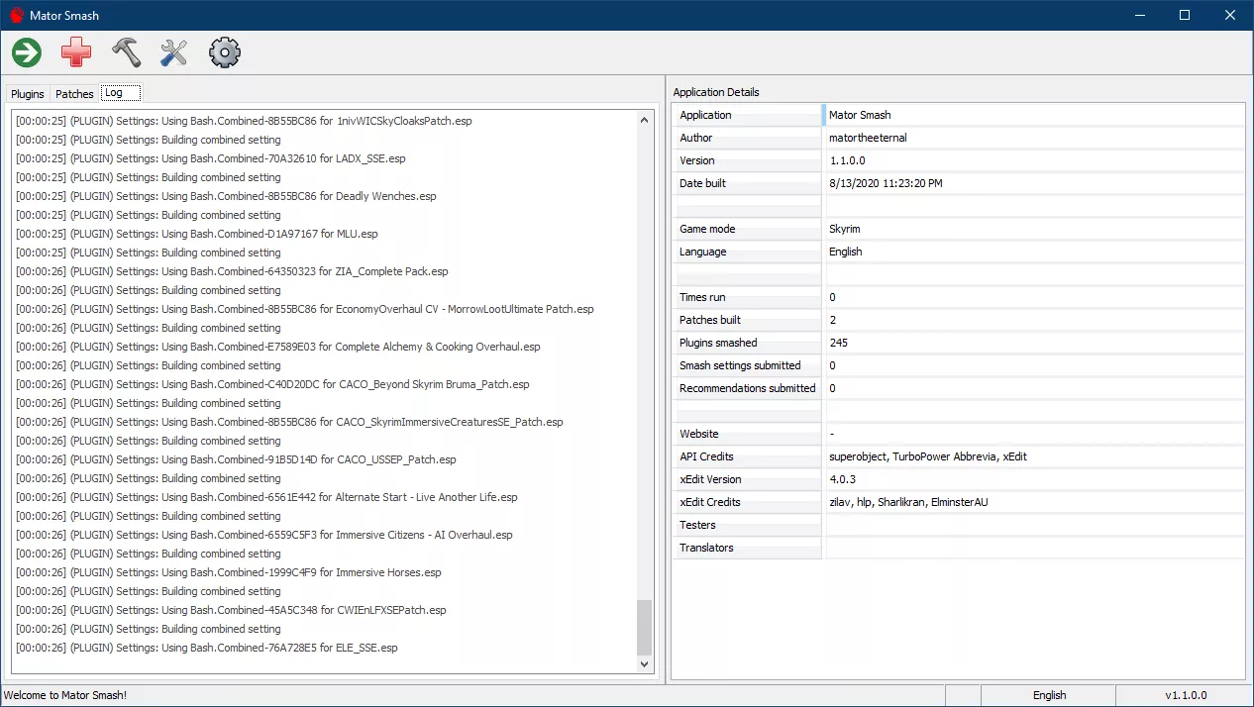Image resolution: width=1254 pixels, height=707 pixels.
Task: Click the Plugins smashed label
Action: [x=718, y=343]
